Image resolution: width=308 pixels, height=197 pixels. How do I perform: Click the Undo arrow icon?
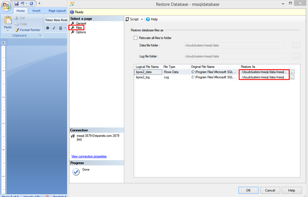coord(22,4)
